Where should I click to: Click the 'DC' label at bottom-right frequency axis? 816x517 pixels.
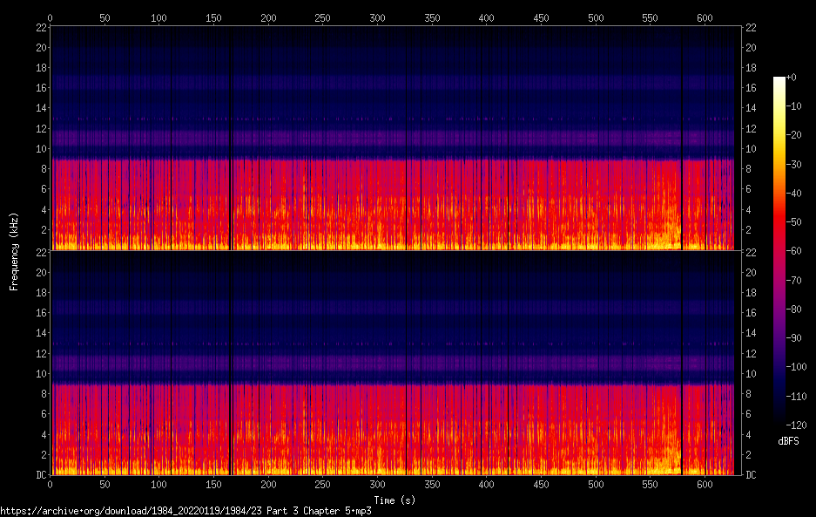[x=751, y=474]
